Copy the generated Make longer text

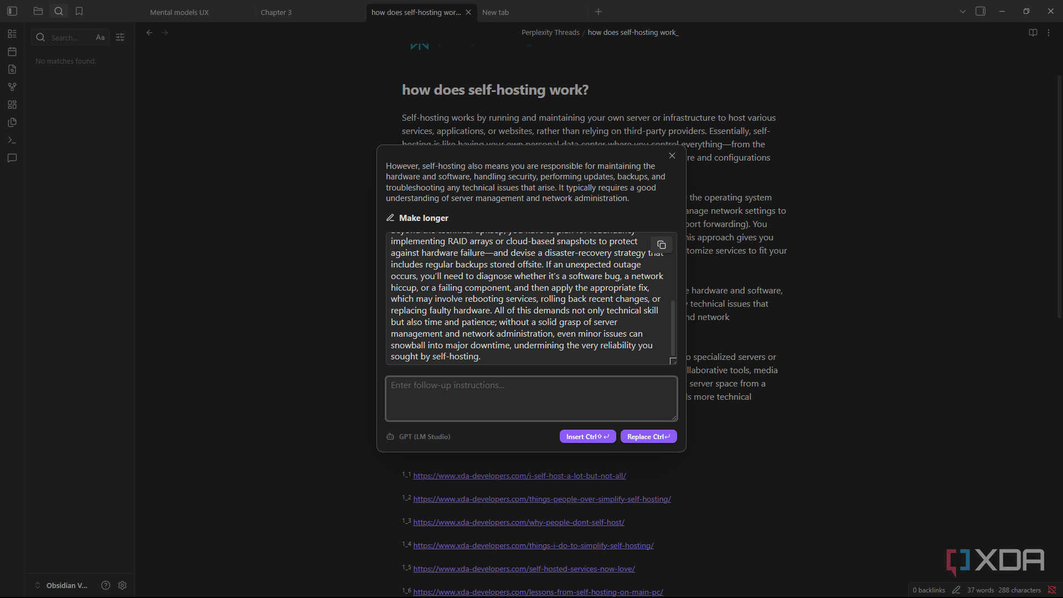pos(661,245)
